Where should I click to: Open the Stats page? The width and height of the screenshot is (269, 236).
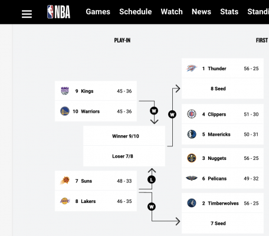(x=229, y=12)
